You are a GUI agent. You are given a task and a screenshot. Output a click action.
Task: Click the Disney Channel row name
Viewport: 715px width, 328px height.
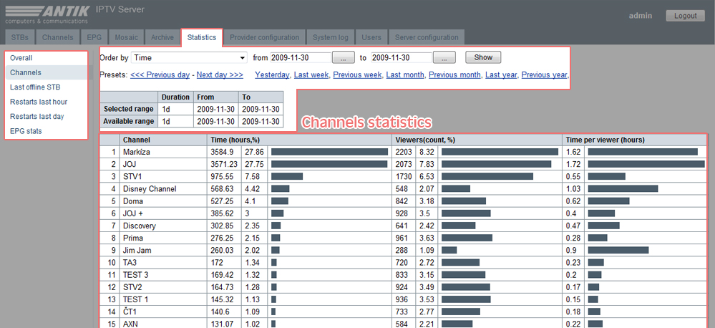point(150,189)
